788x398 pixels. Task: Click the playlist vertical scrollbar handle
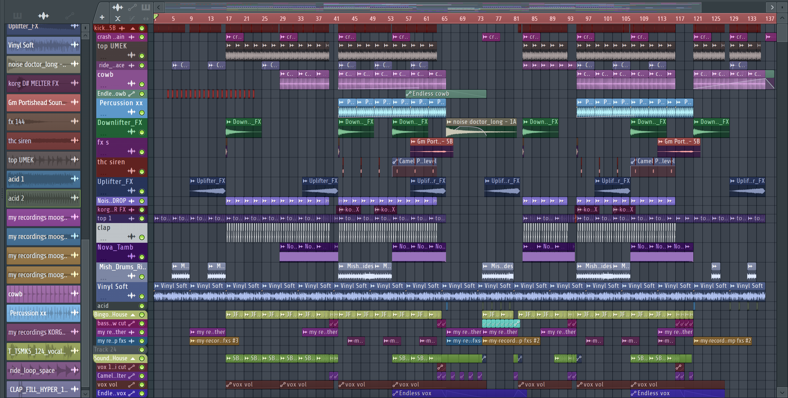coord(782,33)
